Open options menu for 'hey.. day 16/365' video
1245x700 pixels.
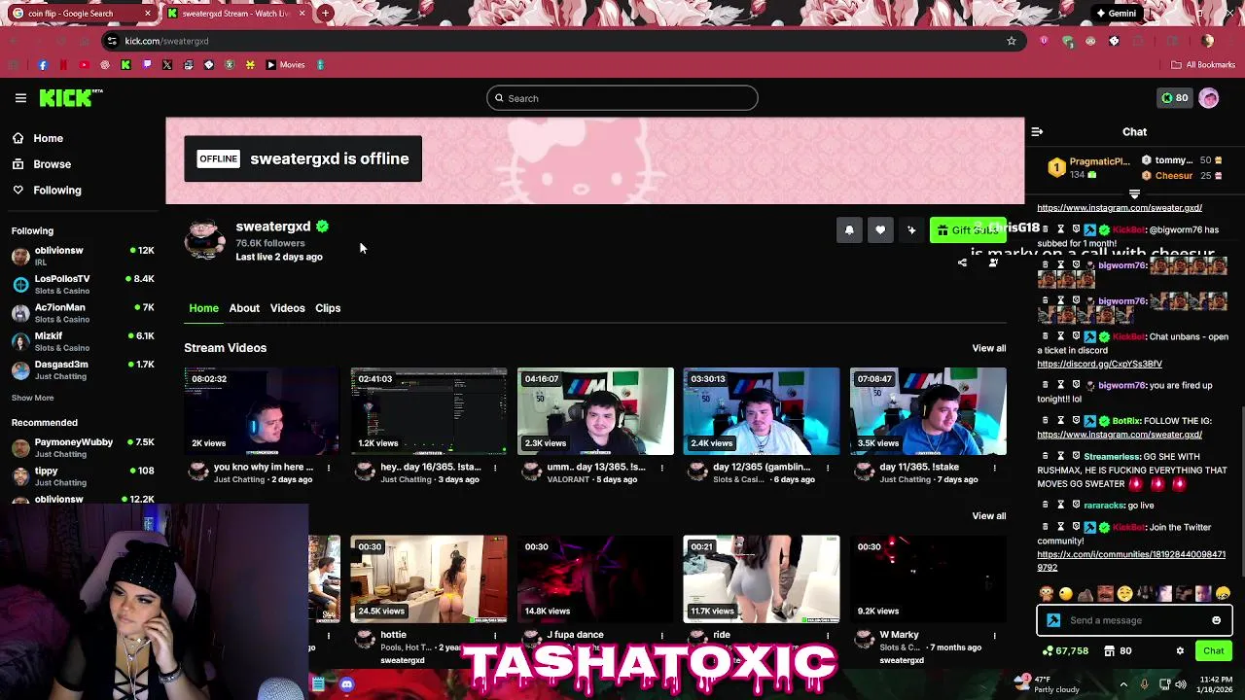click(495, 468)
